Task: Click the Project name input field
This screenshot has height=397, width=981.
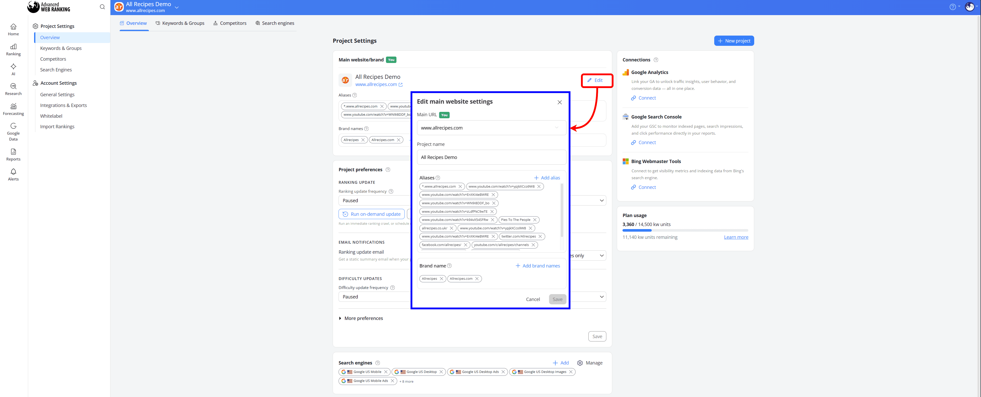Action: point(491,157)
